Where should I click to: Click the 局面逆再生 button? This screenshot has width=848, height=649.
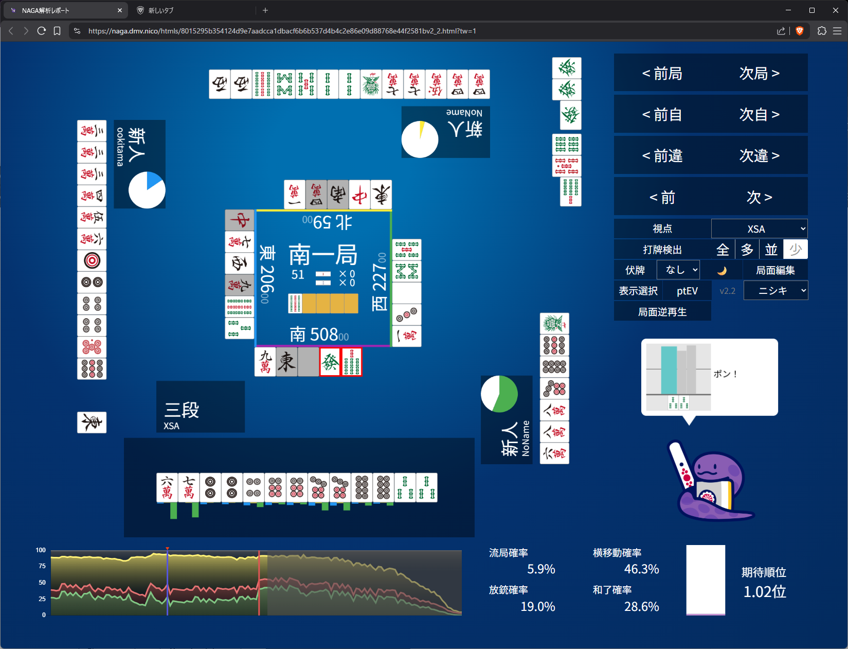(x=662, y=312)
